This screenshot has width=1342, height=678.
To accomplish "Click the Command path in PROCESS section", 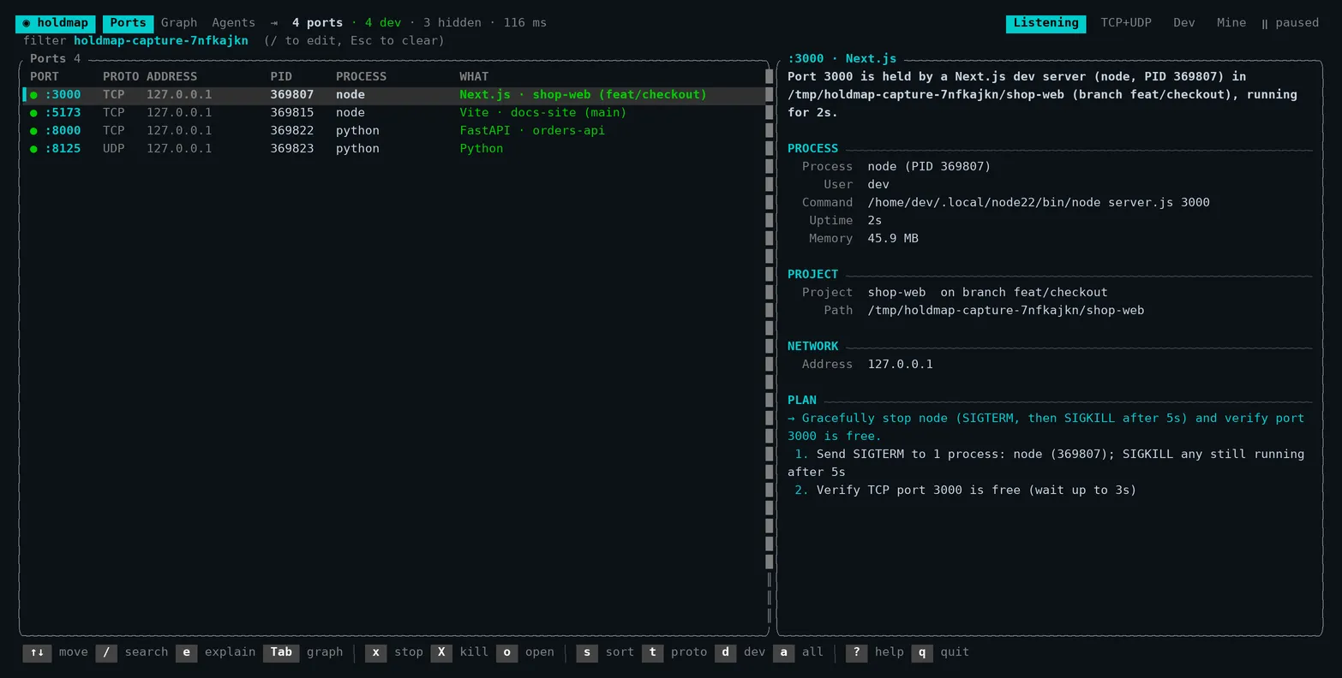I will [x=1039, y=203].
